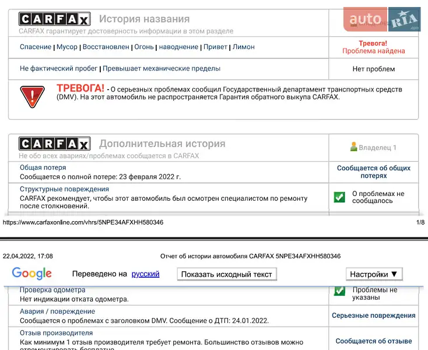Click Сообщается об общих потерях link

tap(374, 171)
